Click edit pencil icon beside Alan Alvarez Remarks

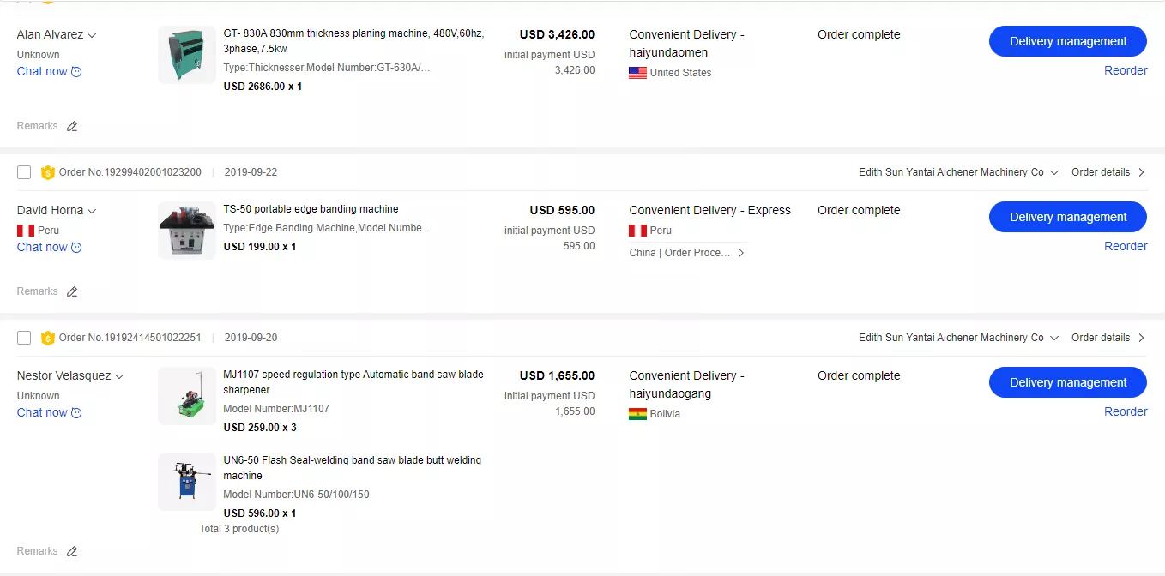72,126
